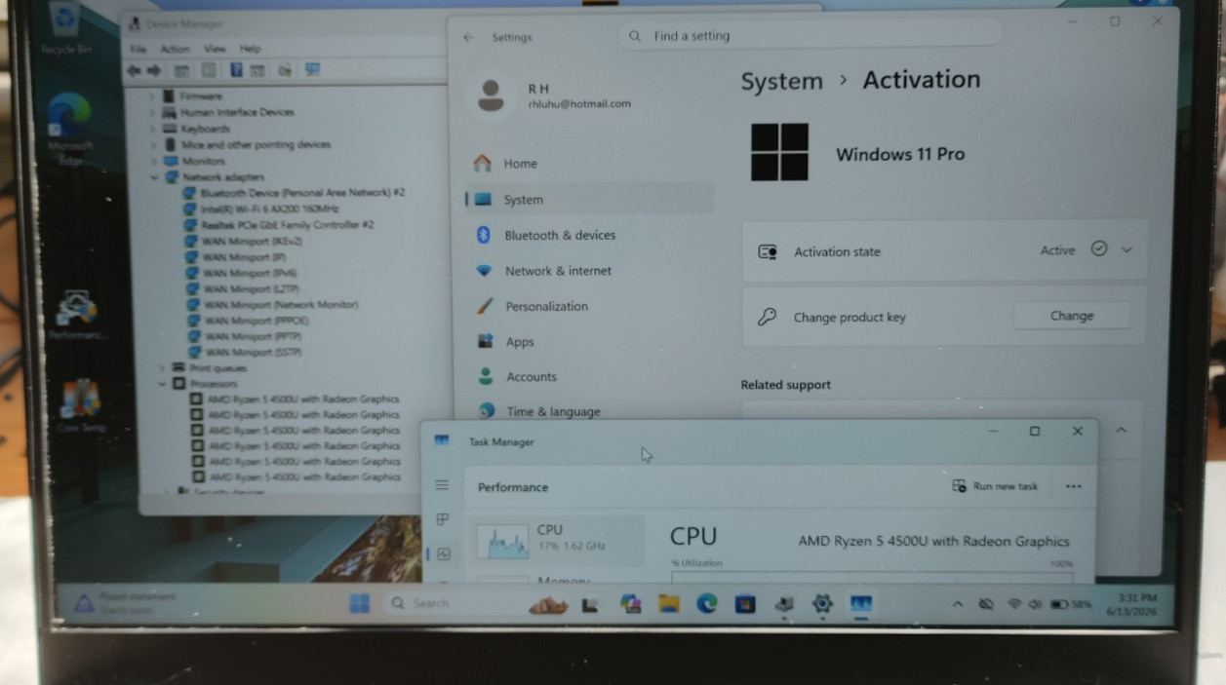
Task: Click the volume speaker icon in system tray
Action: tap(1035, 604)
